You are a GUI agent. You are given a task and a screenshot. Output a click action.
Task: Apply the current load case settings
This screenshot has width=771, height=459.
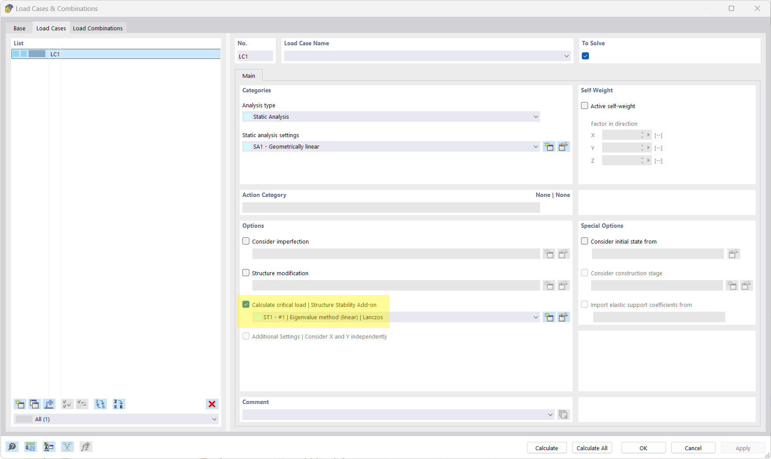[742, 448]
